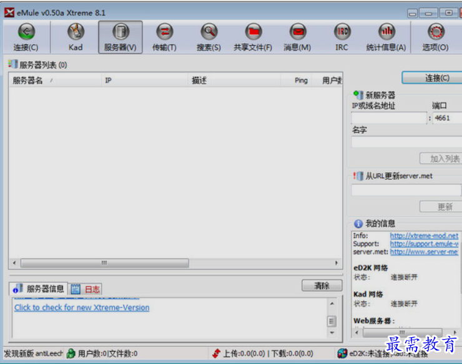Image resolution: width=462 pixels, height=364 pixels.
Task: Click the upload/download arrows status icon
Action: tap(217, 353)
